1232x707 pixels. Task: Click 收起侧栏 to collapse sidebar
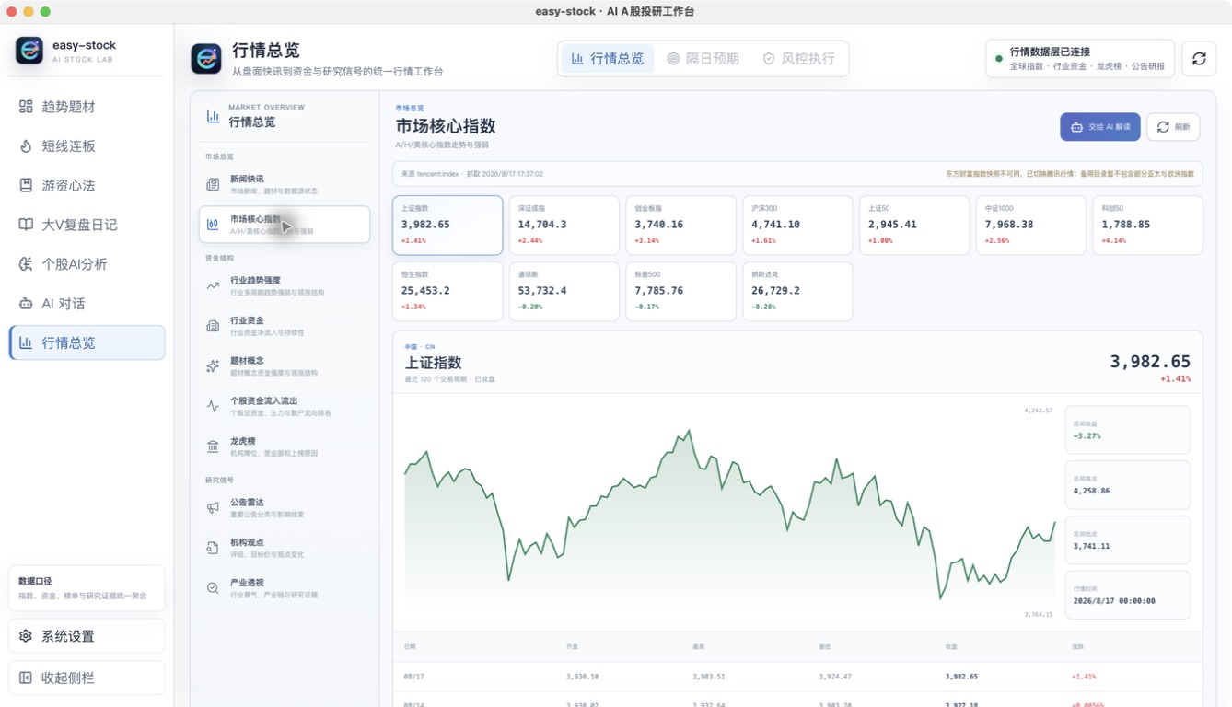tap(87, 678)
